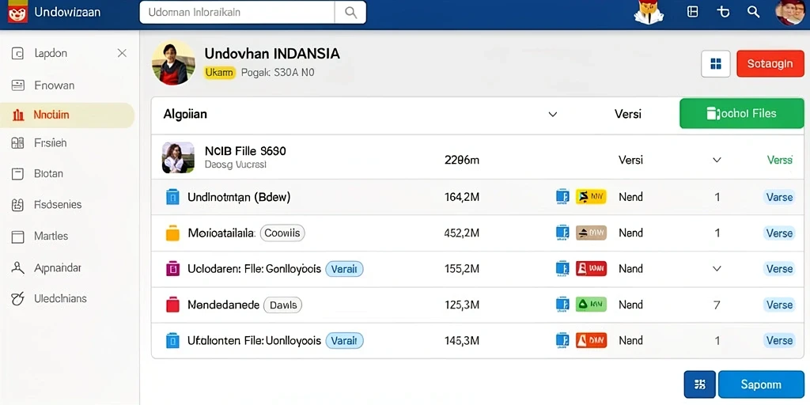The width and height of the screenshot is (810, 405).
Task: Expand the Algoiian header dropdown chevron
Action: [552, 114]
